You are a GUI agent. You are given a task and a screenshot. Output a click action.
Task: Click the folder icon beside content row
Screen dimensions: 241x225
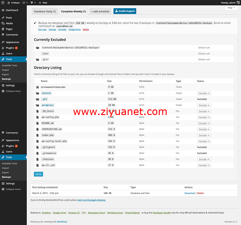[37, 93]
